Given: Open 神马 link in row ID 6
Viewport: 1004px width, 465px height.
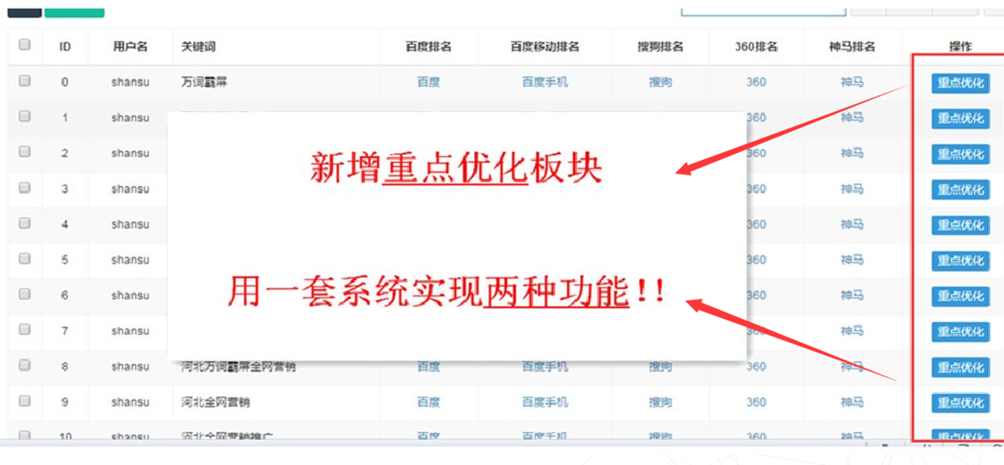Looking at the screenshot, I should tap(852, 295).
